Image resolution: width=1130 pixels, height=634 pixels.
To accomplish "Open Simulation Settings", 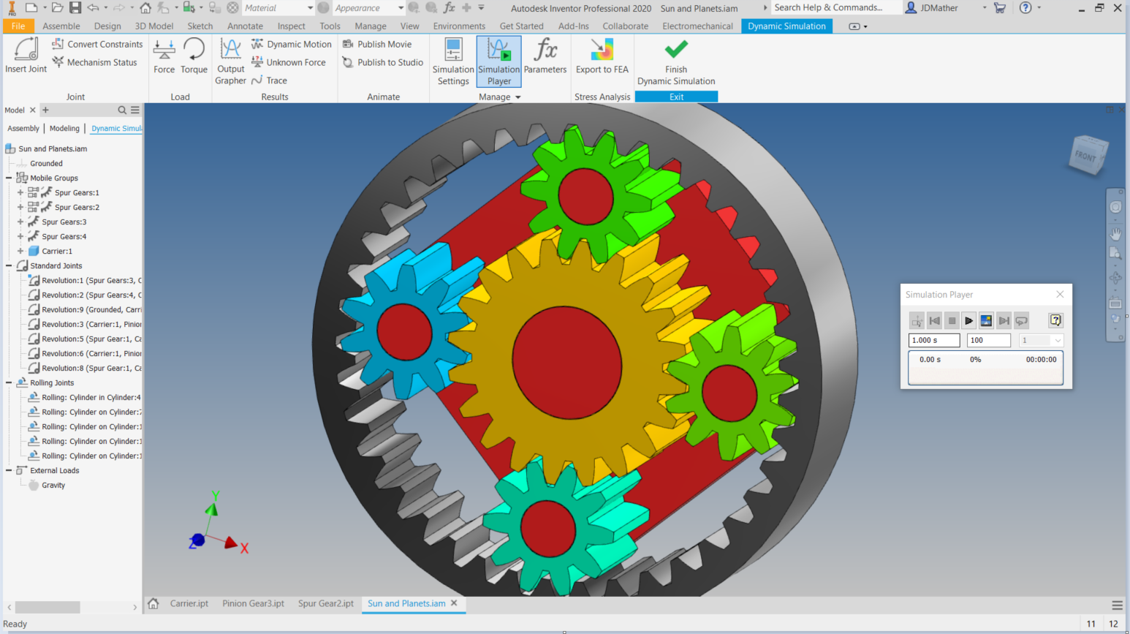I will (x=453, y=61).
